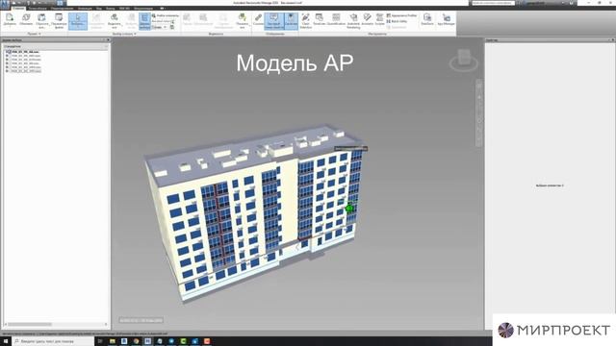Expand the Выбор и поиск ribbon panel
The image size is (616, 346).
[124, 34]
